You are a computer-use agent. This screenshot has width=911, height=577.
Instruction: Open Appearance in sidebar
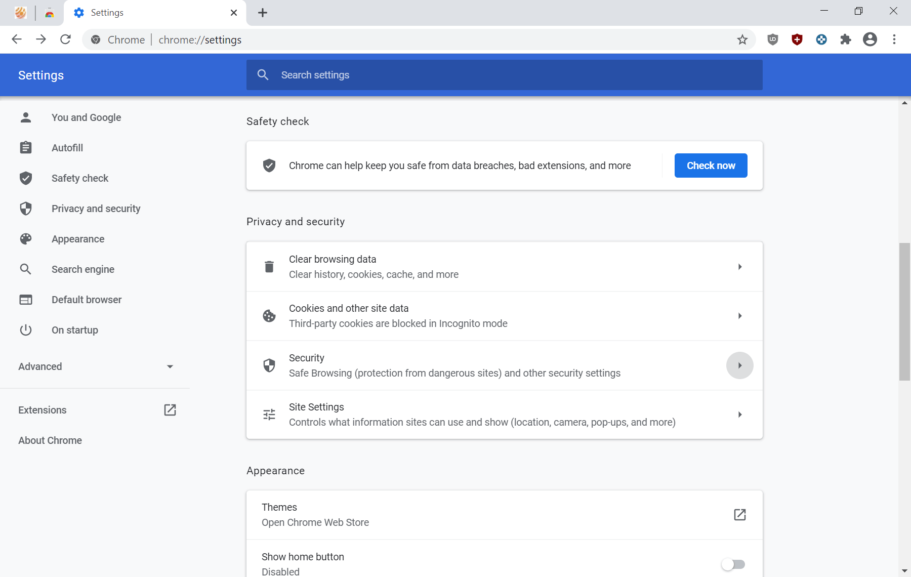(x=78, y=239)
